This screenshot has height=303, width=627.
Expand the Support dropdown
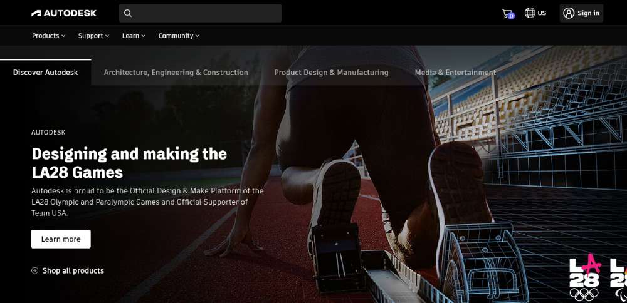93,36
